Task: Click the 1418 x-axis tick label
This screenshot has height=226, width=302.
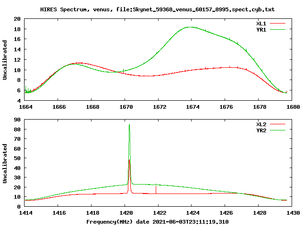Action: 92,213
